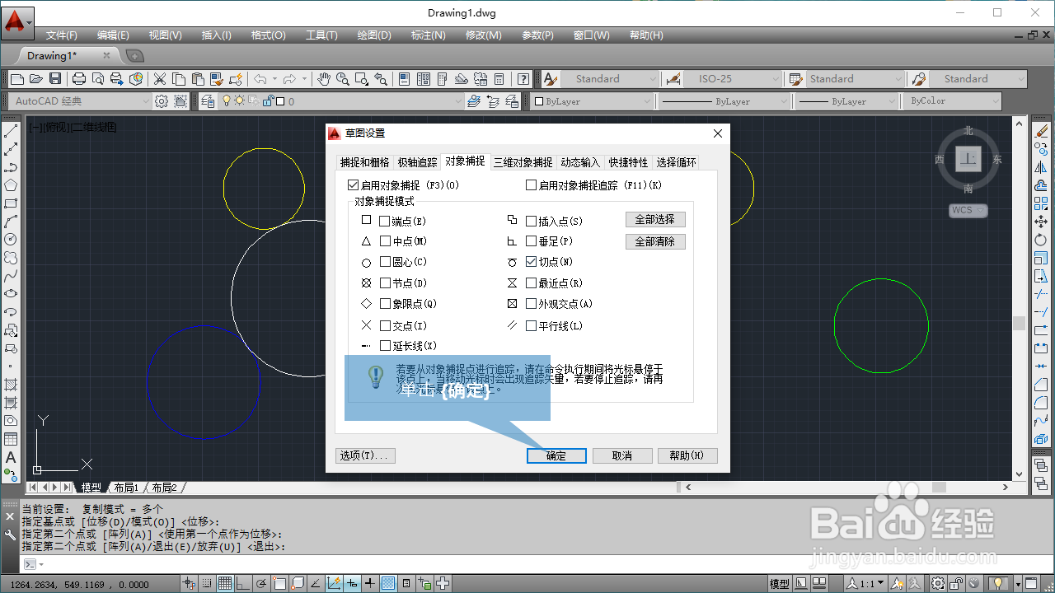Select the Multiline Text A tool
Screen dimensions: 1055x593
(x=11, y=457)
